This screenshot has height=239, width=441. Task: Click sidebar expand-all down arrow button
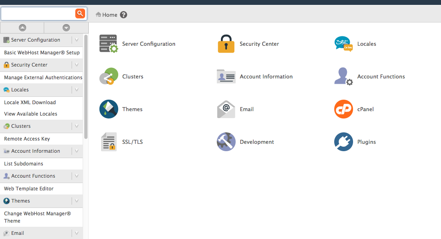coord(66,28)
